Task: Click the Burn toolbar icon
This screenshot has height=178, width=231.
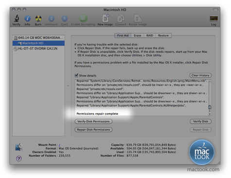Action: 38,18
